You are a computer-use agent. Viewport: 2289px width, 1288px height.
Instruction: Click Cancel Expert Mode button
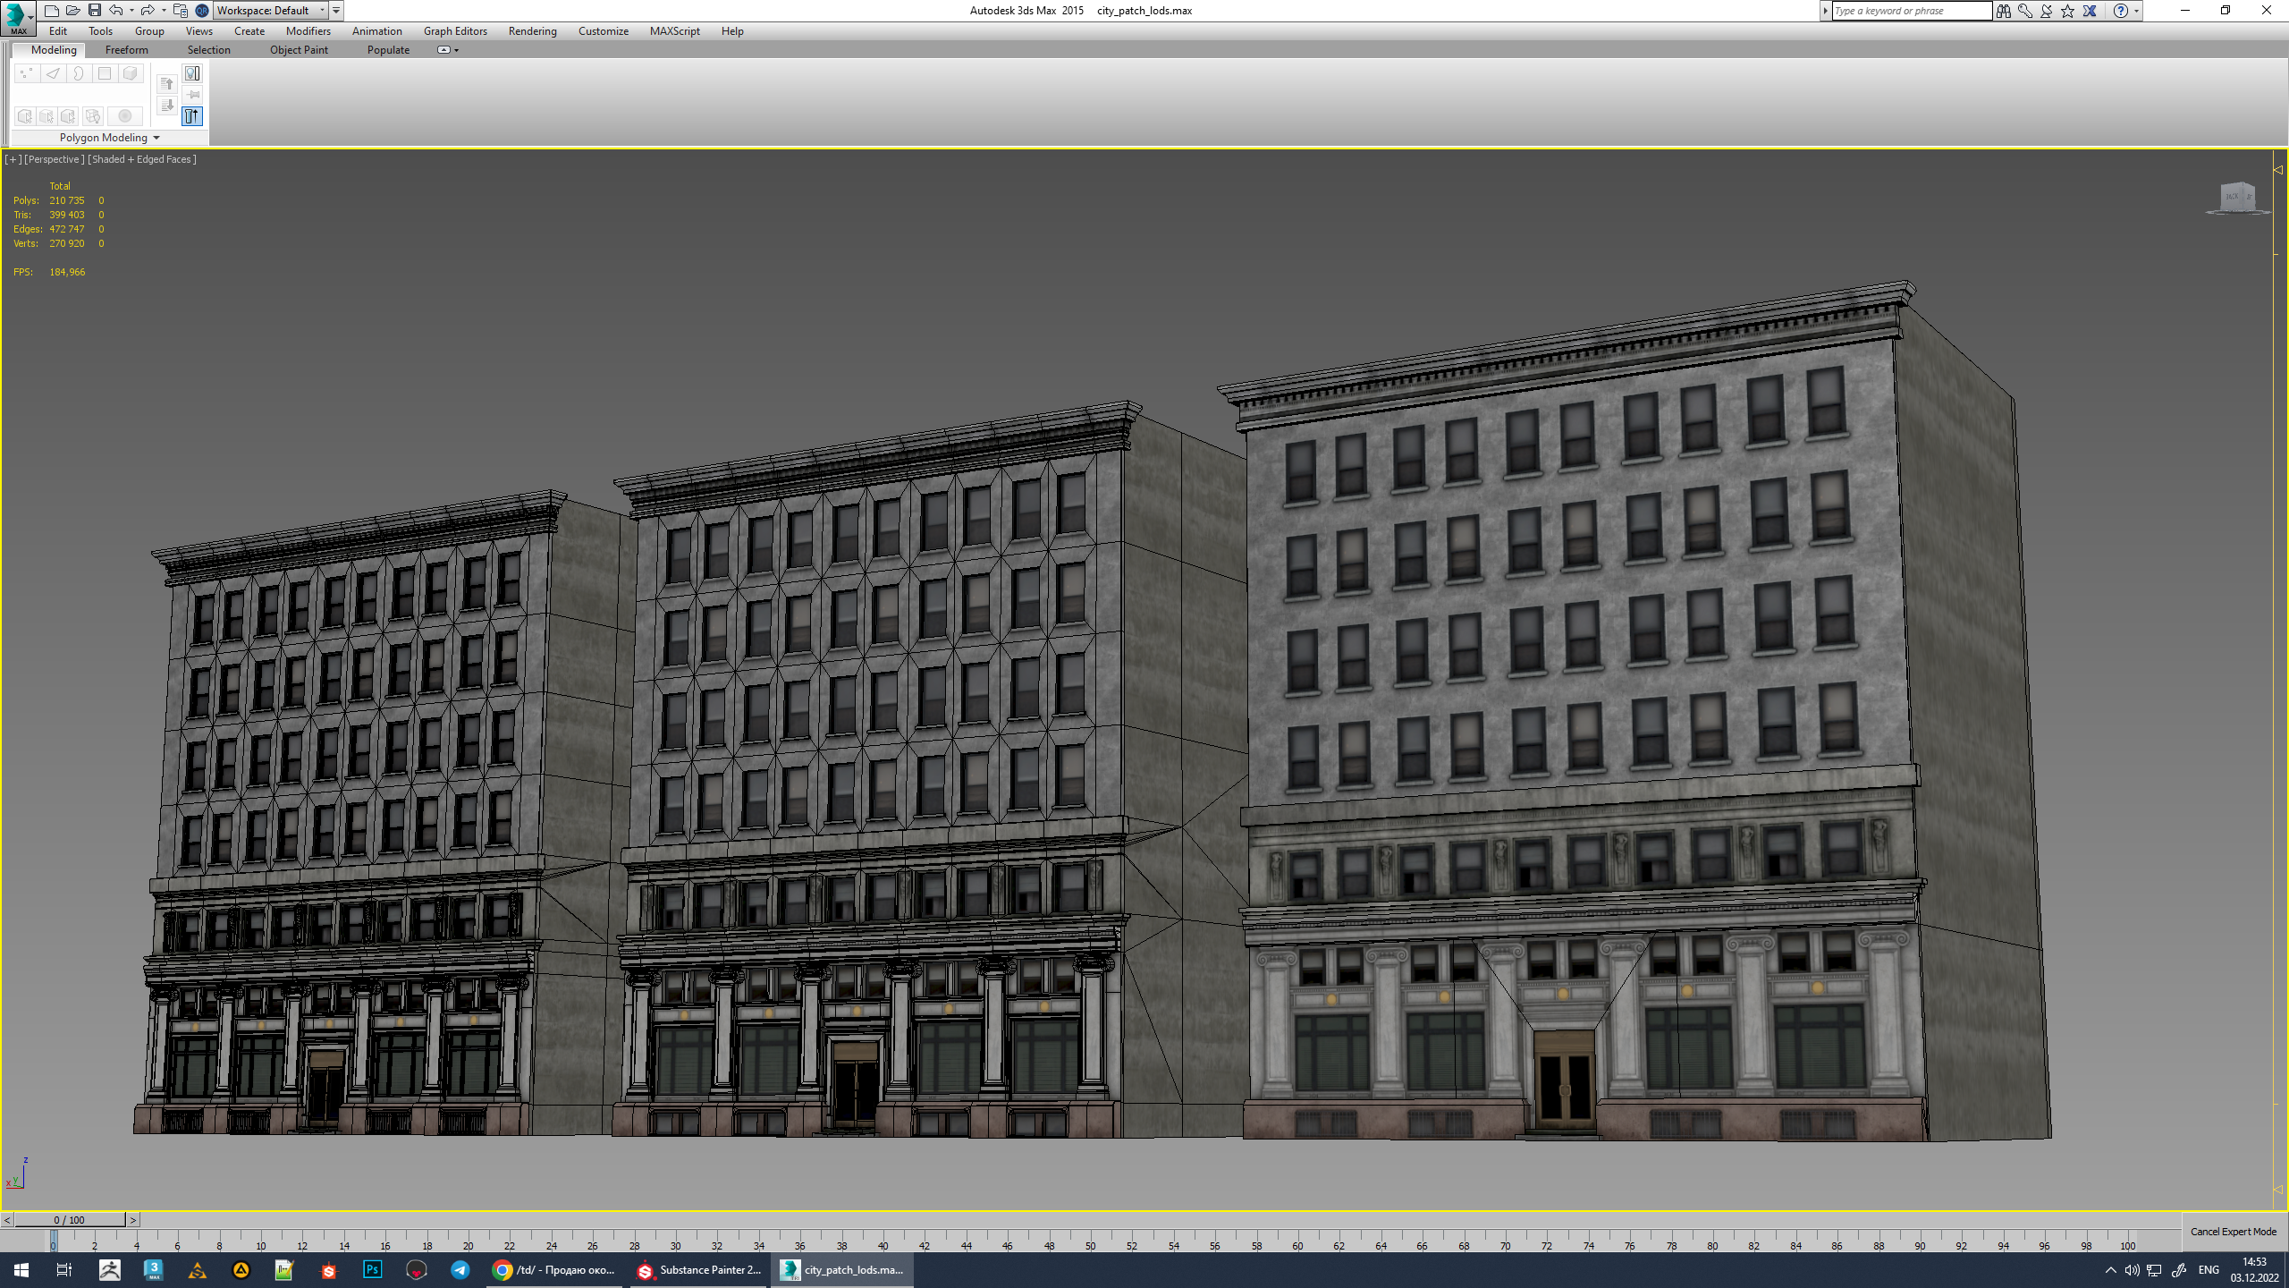(x=2233, y=1232)
